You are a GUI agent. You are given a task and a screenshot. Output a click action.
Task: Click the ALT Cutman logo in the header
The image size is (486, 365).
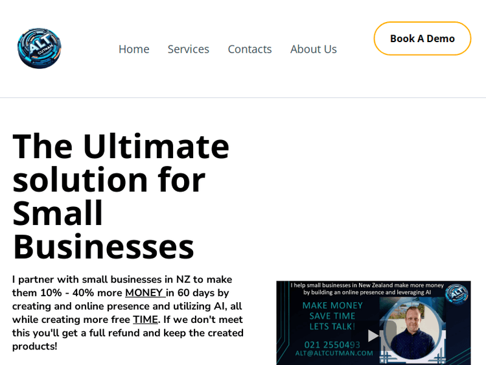[x=39, y=49]
